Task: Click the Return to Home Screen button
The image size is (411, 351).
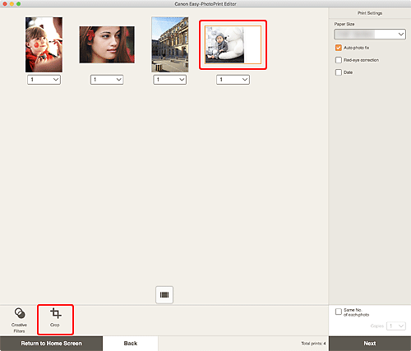Action: coord(51,344)
